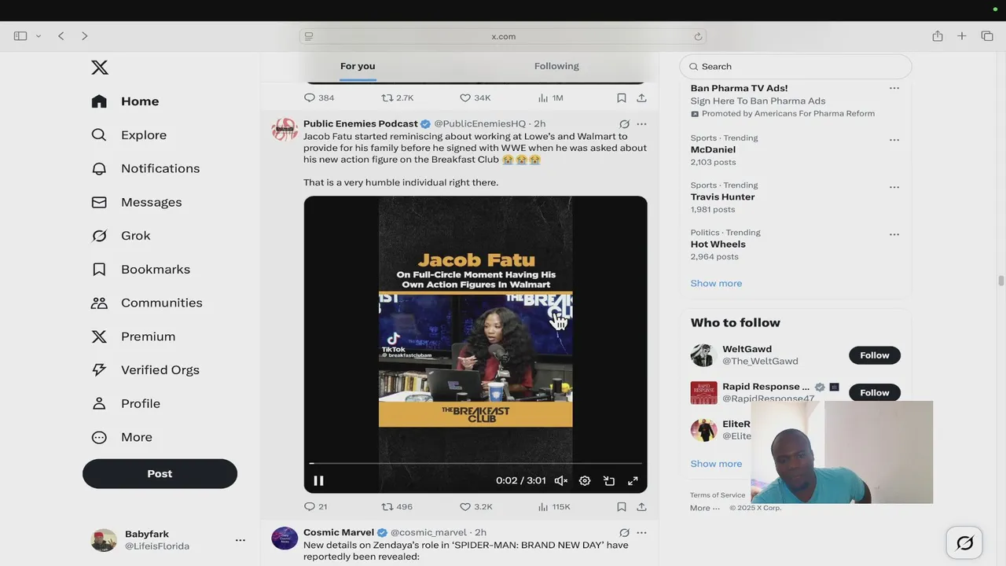Open the Public Enemies Podcast profile avatar

[285, 130]
